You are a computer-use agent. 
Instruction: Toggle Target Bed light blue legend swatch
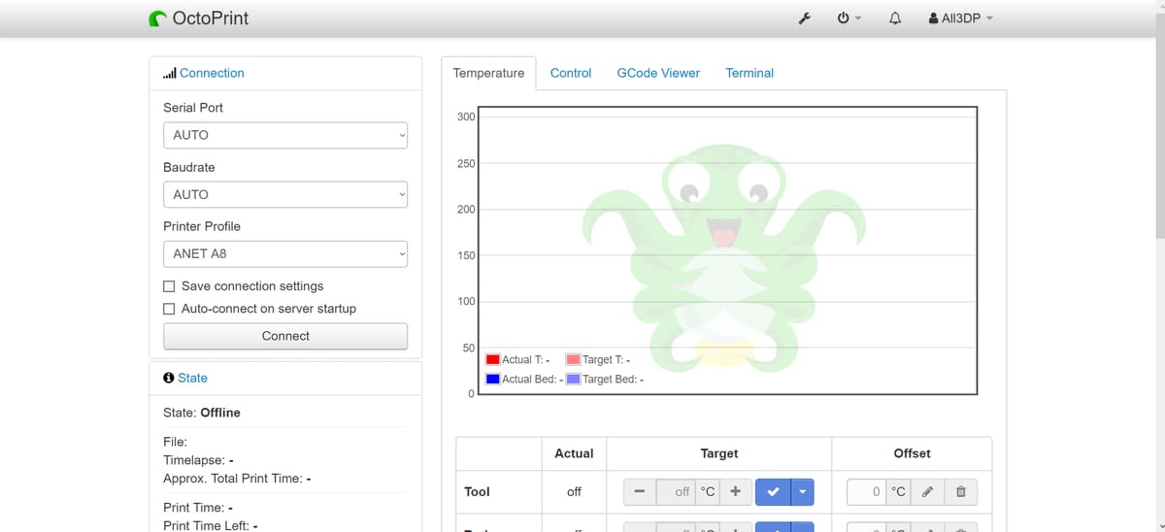(573, 379)
